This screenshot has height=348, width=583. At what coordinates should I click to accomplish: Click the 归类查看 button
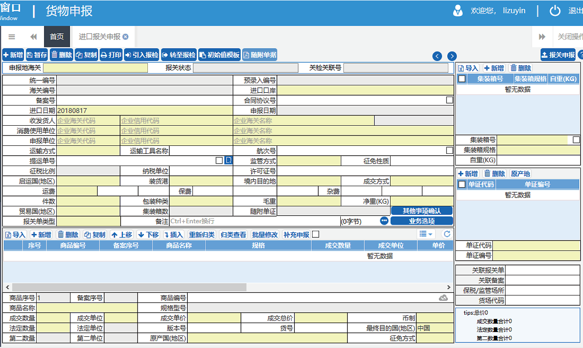pyautogui.click(x=233, y=235)
